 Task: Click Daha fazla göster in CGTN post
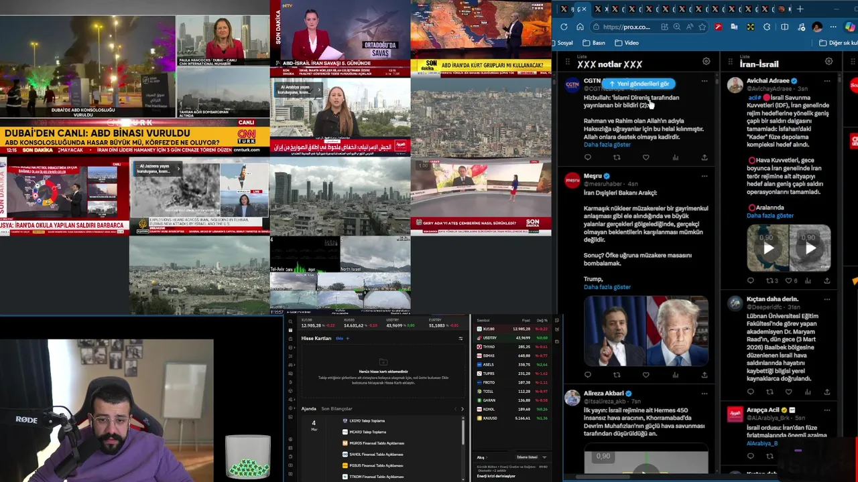(607, 145)
